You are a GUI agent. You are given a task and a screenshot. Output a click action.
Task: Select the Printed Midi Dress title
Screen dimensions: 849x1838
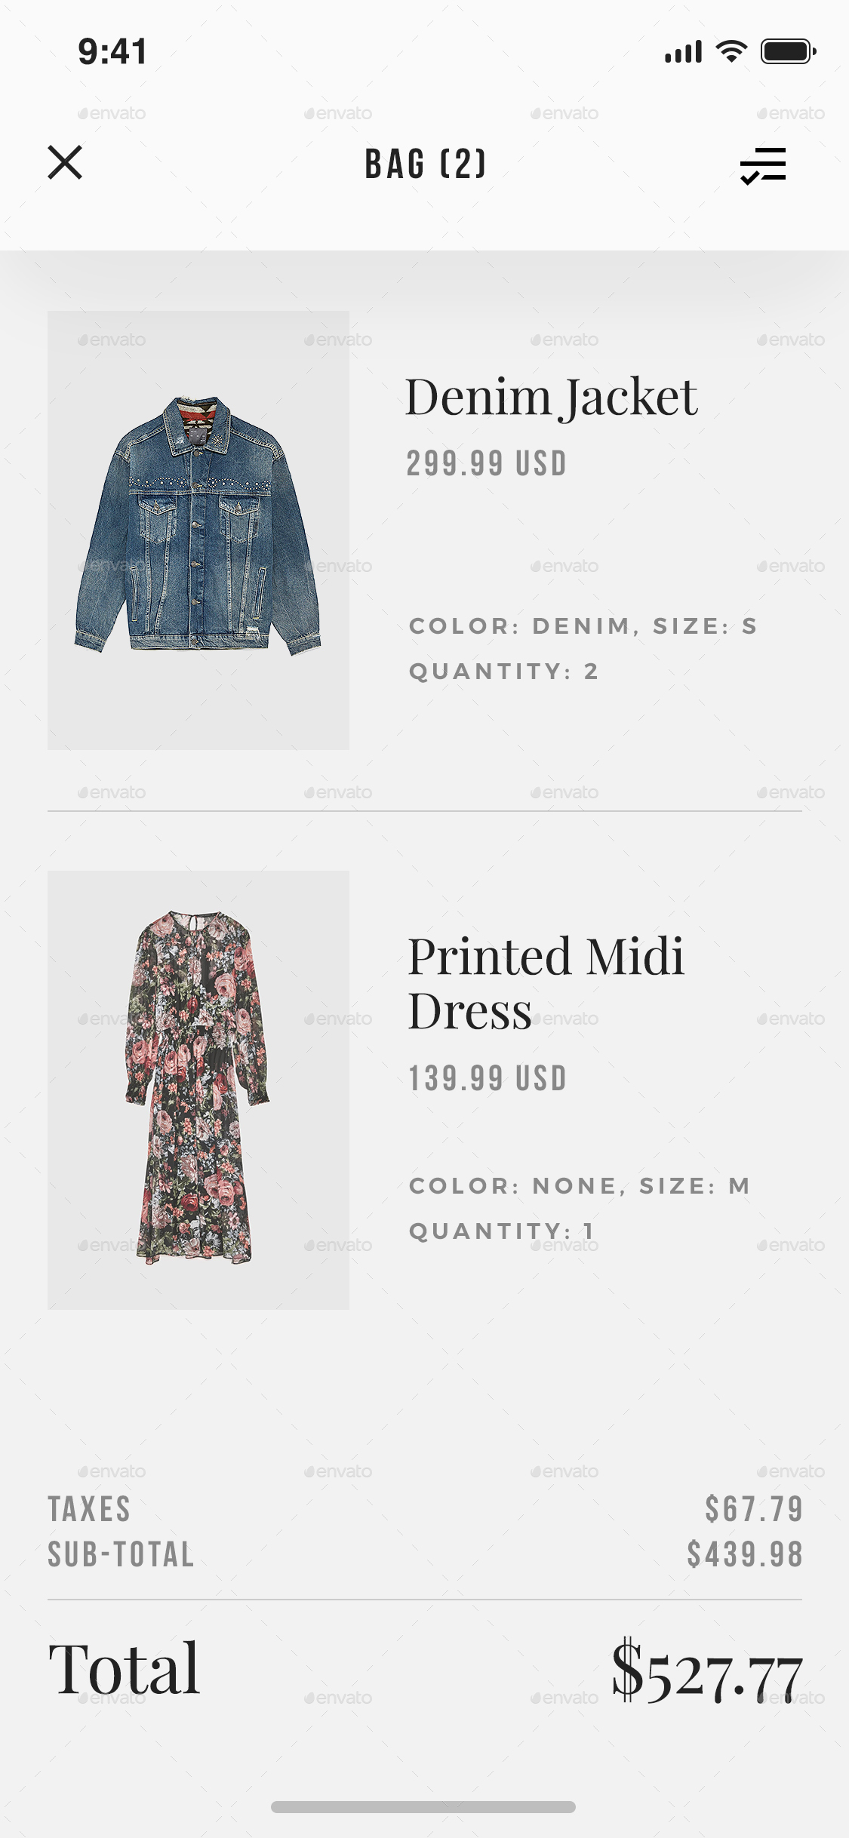(546, 983)
